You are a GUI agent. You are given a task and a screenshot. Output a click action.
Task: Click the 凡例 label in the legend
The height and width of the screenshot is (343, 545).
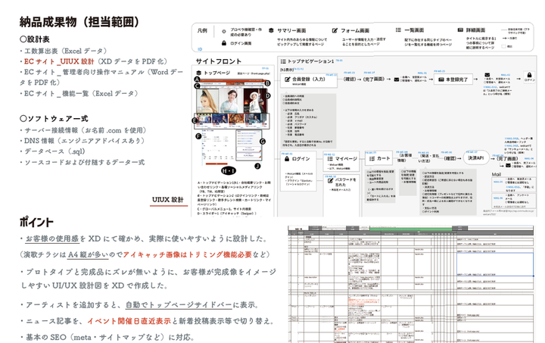202,30
